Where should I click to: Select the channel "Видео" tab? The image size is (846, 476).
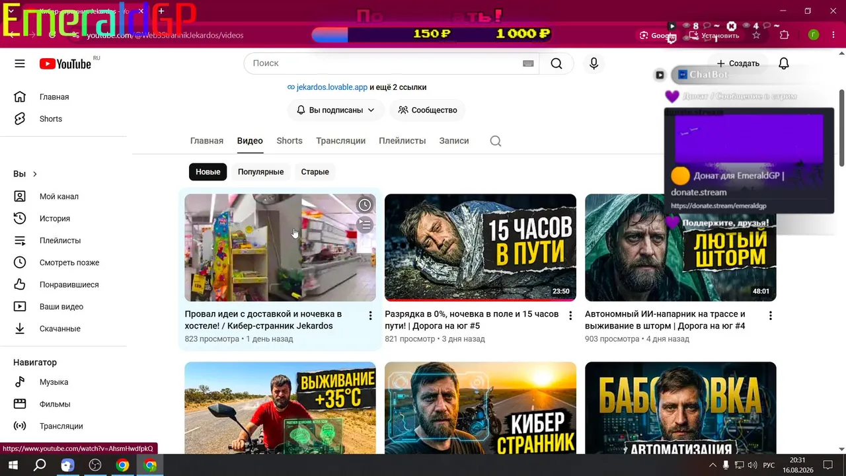tap(250, 141)
